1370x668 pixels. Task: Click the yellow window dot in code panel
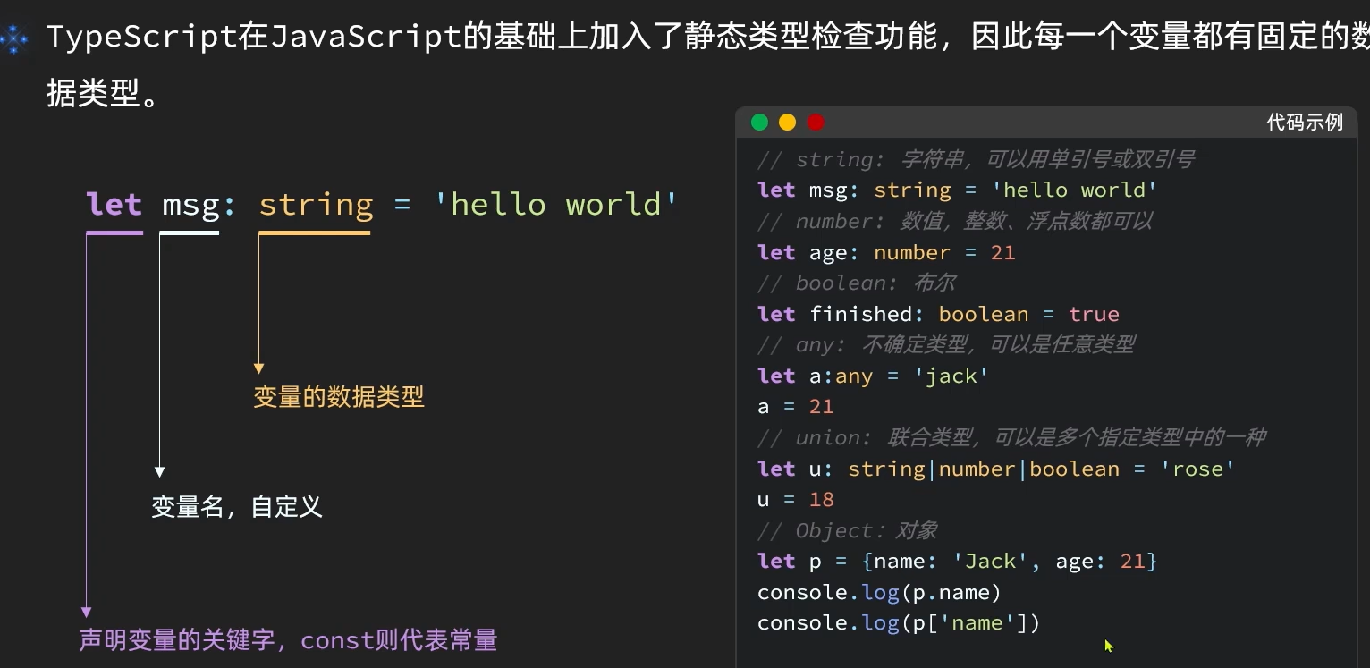[787, 123]
